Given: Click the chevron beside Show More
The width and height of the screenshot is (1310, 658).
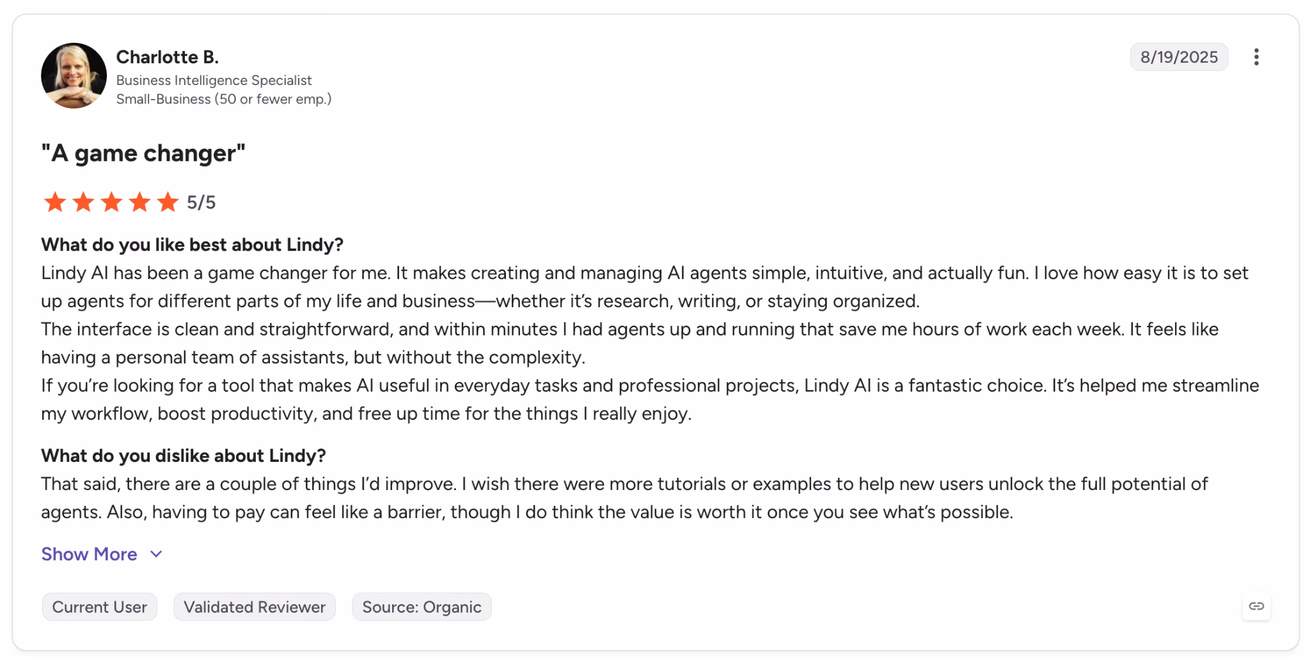Looking at the screenshot, I should click(156, 554).
